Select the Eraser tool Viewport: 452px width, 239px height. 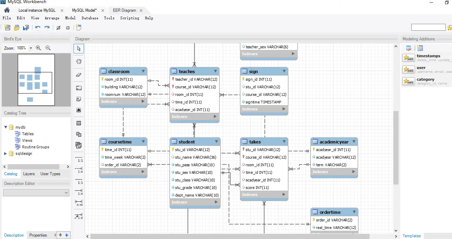(79, 74)
